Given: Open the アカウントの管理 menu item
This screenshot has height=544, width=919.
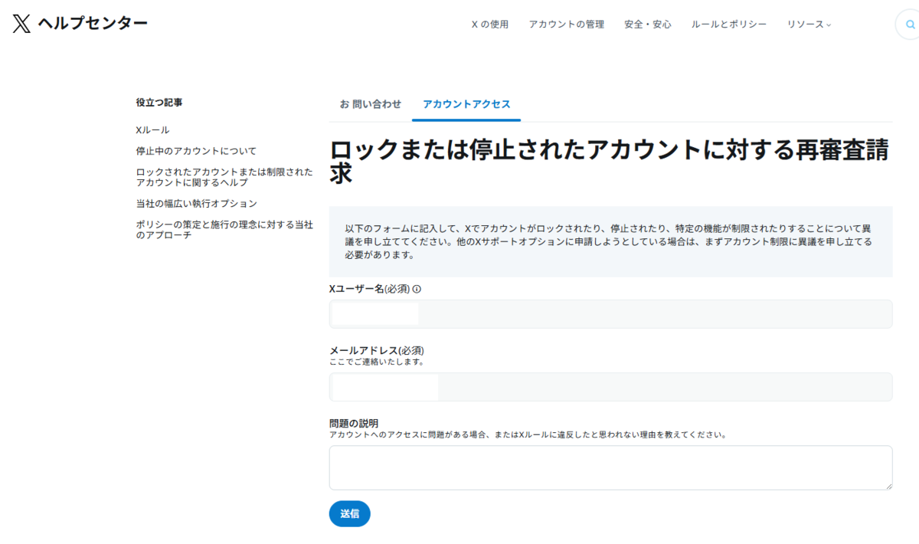Looking at the screenshot, I should pyautogui.click(x=567, y=24).
